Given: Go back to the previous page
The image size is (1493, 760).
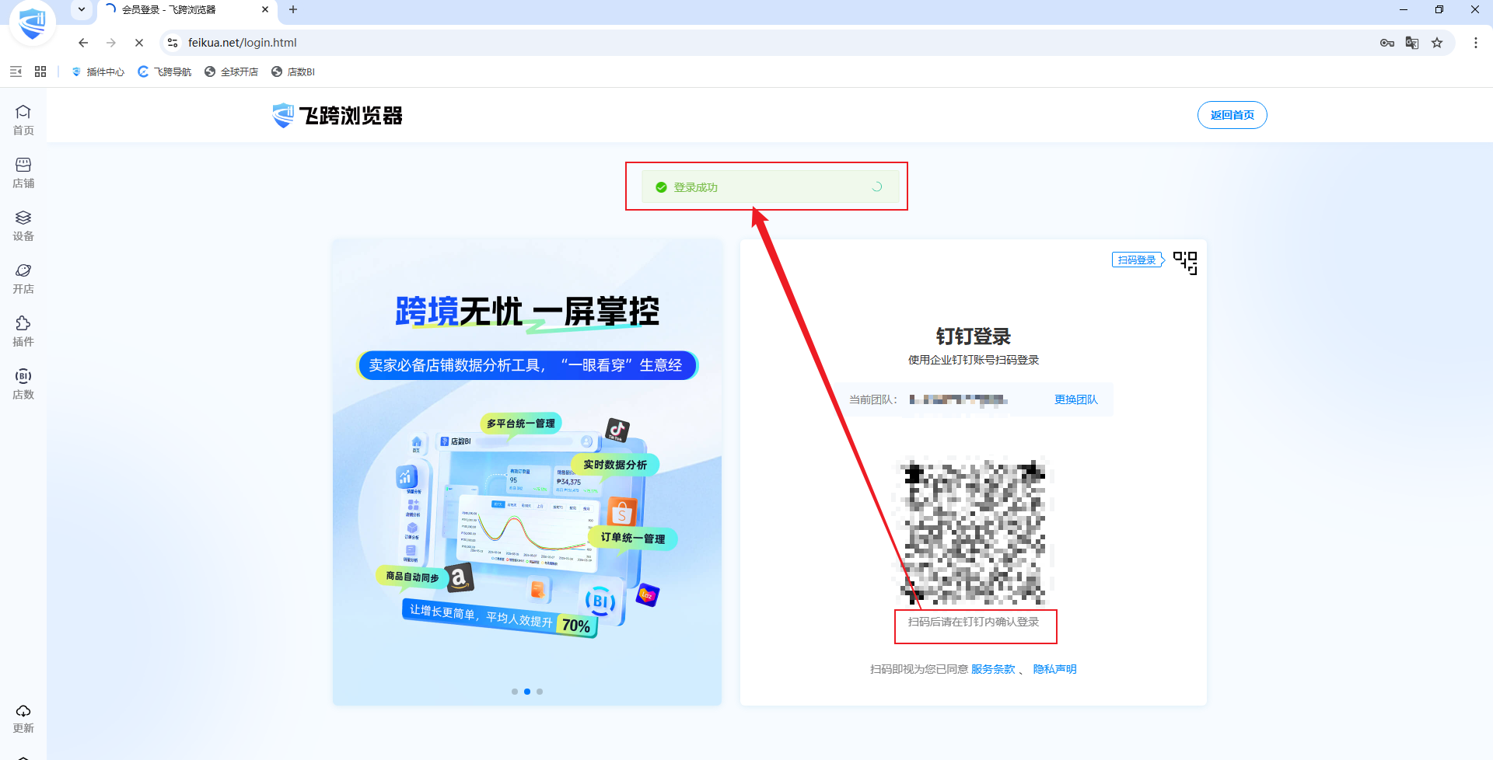Looking at the screenshot, I should point(83,43).
